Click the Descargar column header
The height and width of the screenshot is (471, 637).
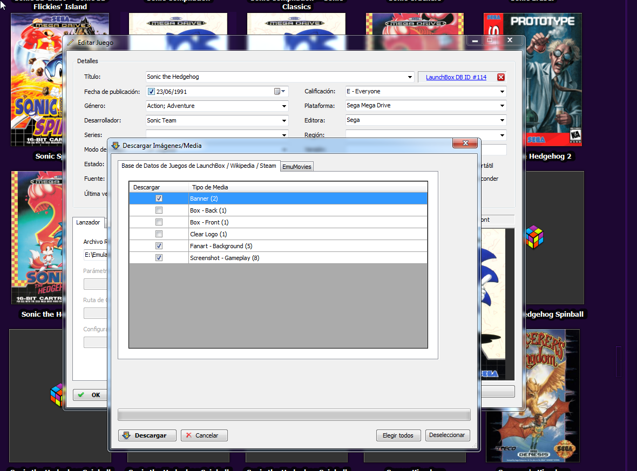tap(159, 187)
